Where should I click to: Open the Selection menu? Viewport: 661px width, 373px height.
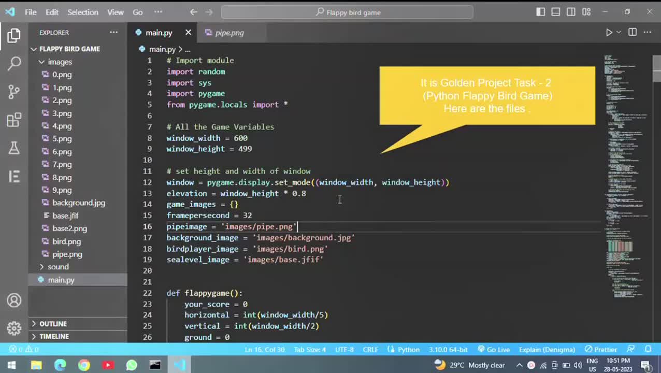(x=82, y=12)
